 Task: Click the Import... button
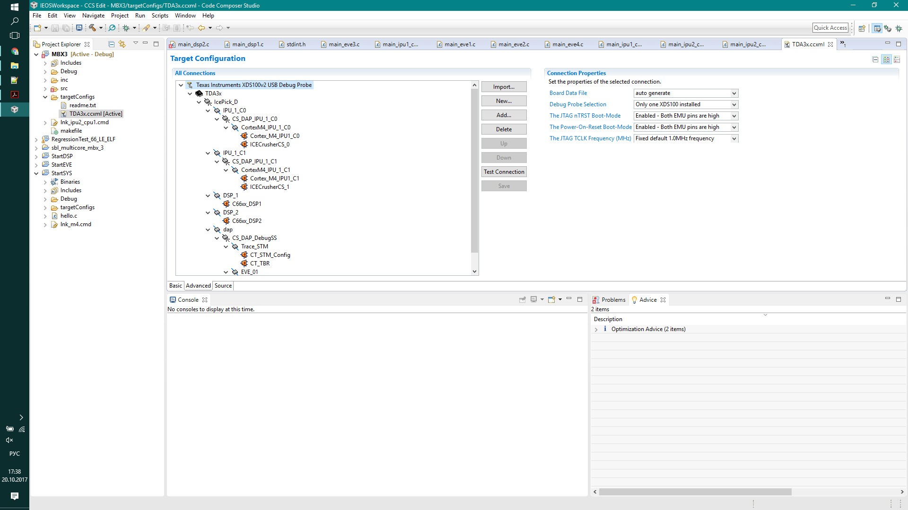point(504,87)
